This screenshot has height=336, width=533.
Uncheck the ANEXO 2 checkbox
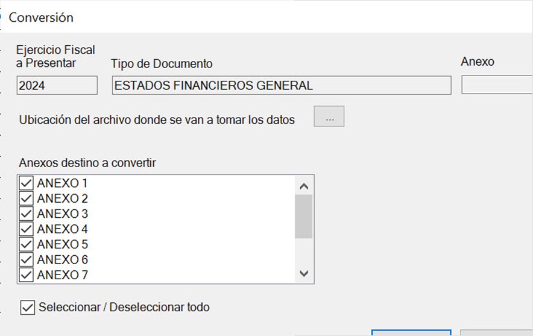click(x=26, y=198)
